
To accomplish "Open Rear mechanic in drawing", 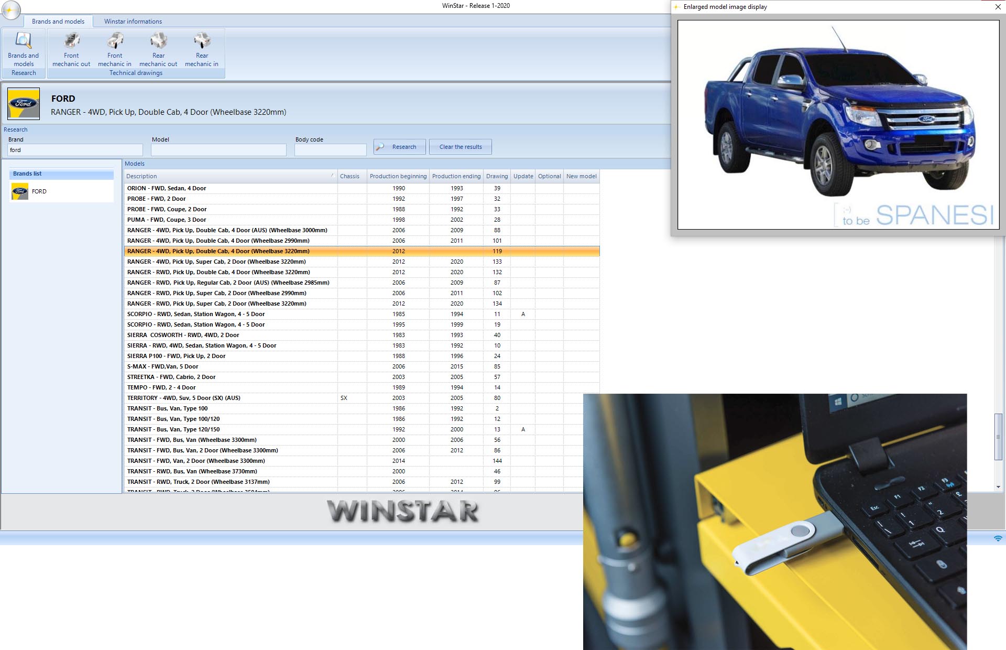I will coord(202,50).
